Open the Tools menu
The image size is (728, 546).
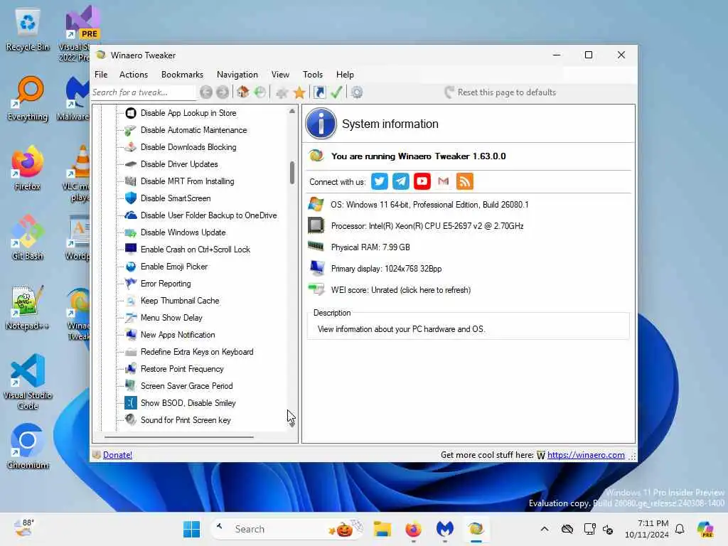tap(313, 74)
